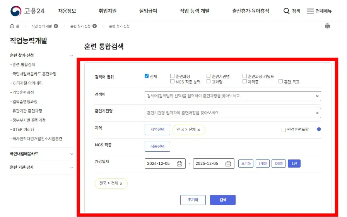Image resolution: width=347 pixels, height=217 pixels.
Task: Open the 취업지원 top menu
Action: pyautogui.click(x=108, y=11)
